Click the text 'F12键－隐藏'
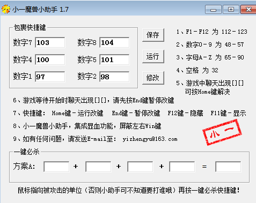Image resolution: width=256 pixels, height=203 pixels. pyautogui.click(x=185, y=113)
